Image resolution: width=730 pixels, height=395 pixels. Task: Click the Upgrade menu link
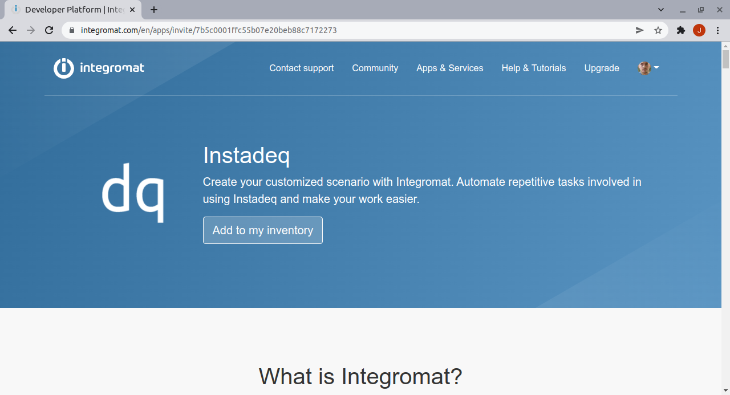click(x=602, y=68)
